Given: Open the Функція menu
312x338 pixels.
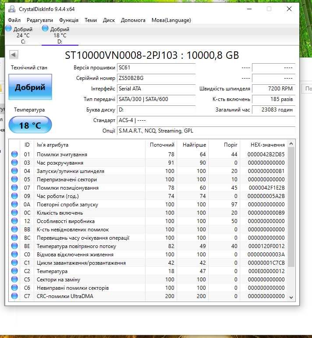Looking at the screenshot, I should 69,20.
